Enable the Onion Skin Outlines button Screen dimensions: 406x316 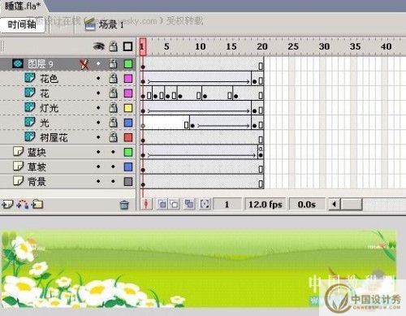tap(174, 204)
